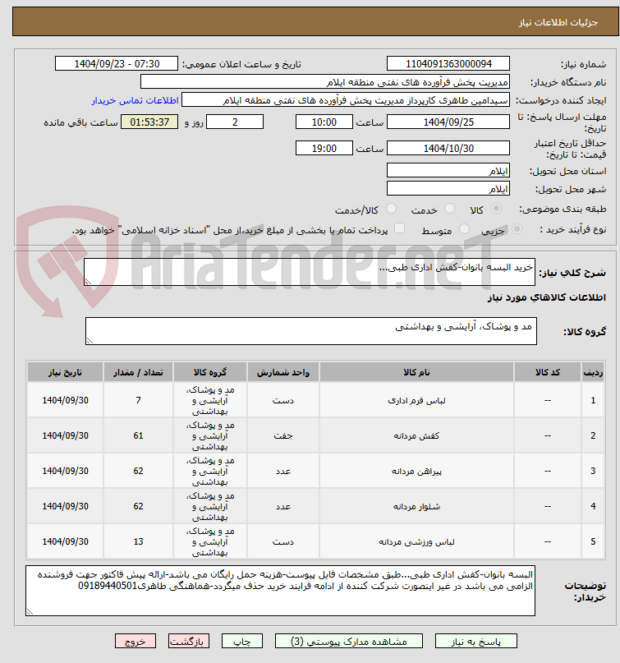Select the کالا/خدمت radio button

point(392,209)
